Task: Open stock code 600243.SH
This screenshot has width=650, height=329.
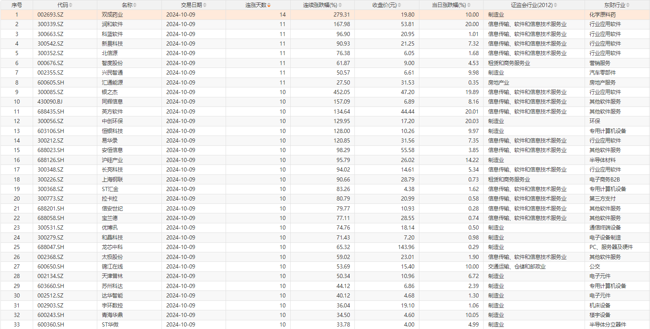Action: [x=51, y=315]
